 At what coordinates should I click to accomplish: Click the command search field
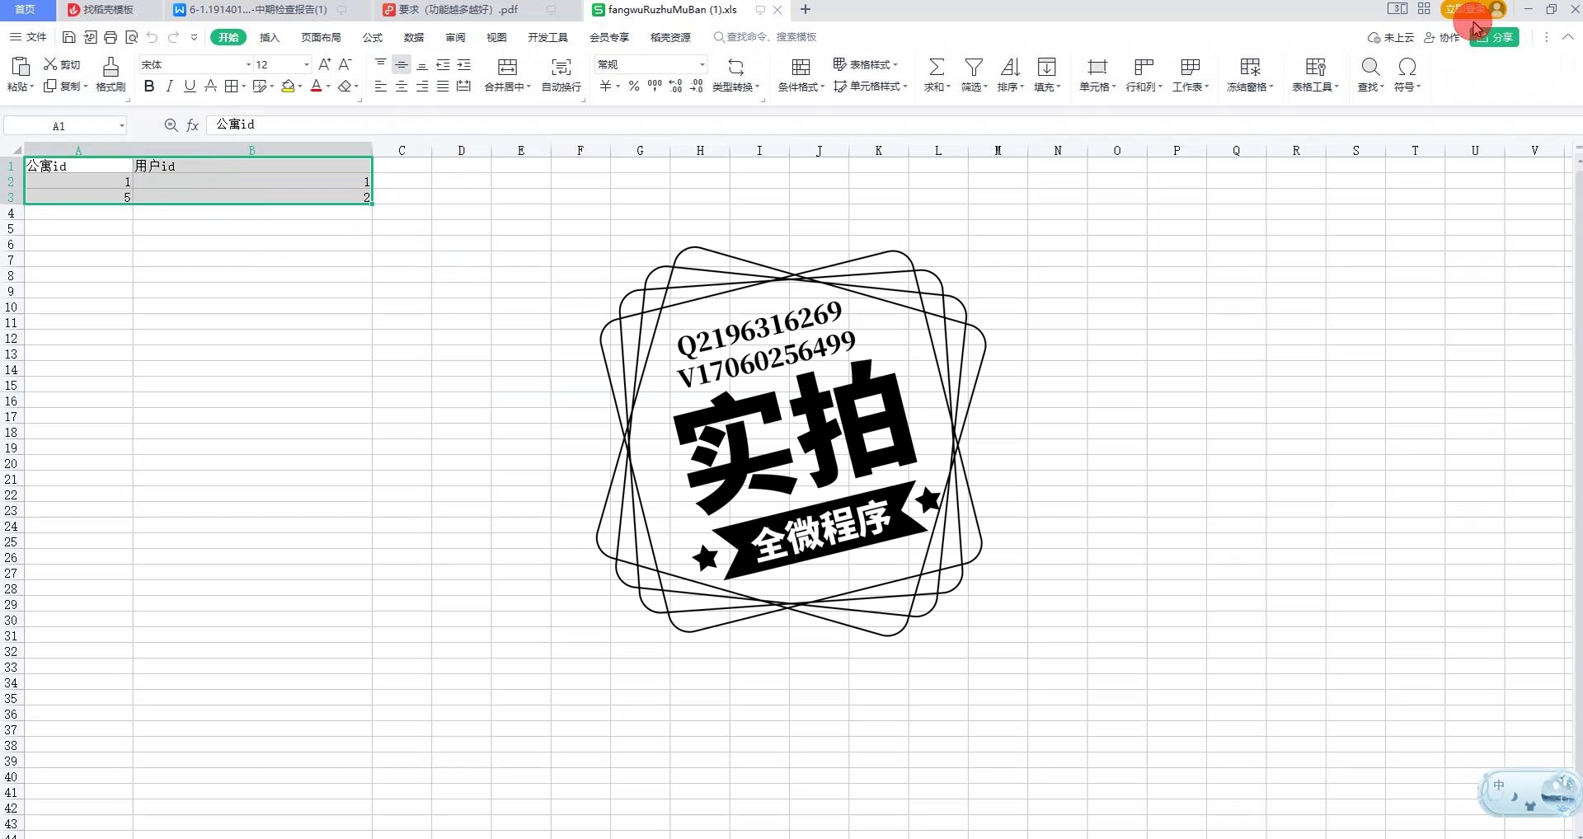[771, 37]
